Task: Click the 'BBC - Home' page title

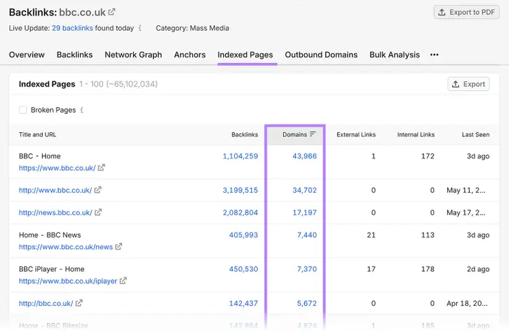Action: [x=39, y=156]
